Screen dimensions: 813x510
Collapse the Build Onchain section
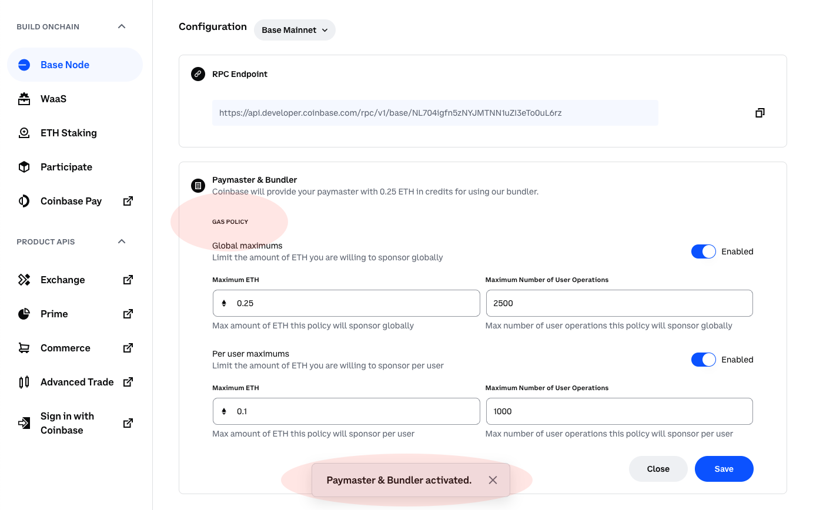click(x=122, y=26)
